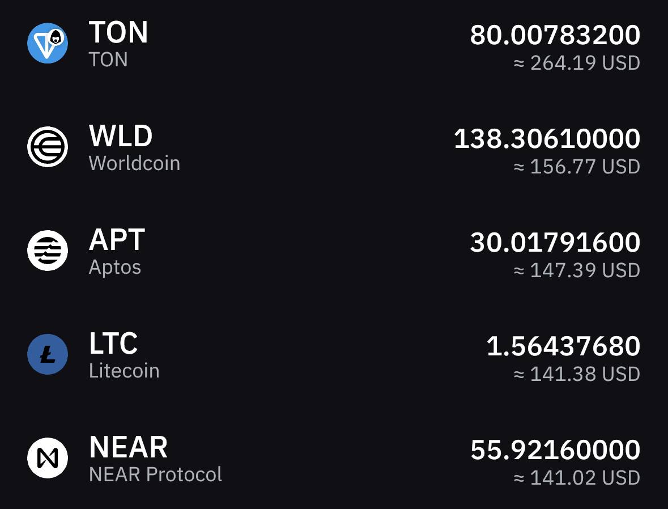Select TON balance 80.00783200
Viewport: 668px width, 509px height.
tap(555, 35)
